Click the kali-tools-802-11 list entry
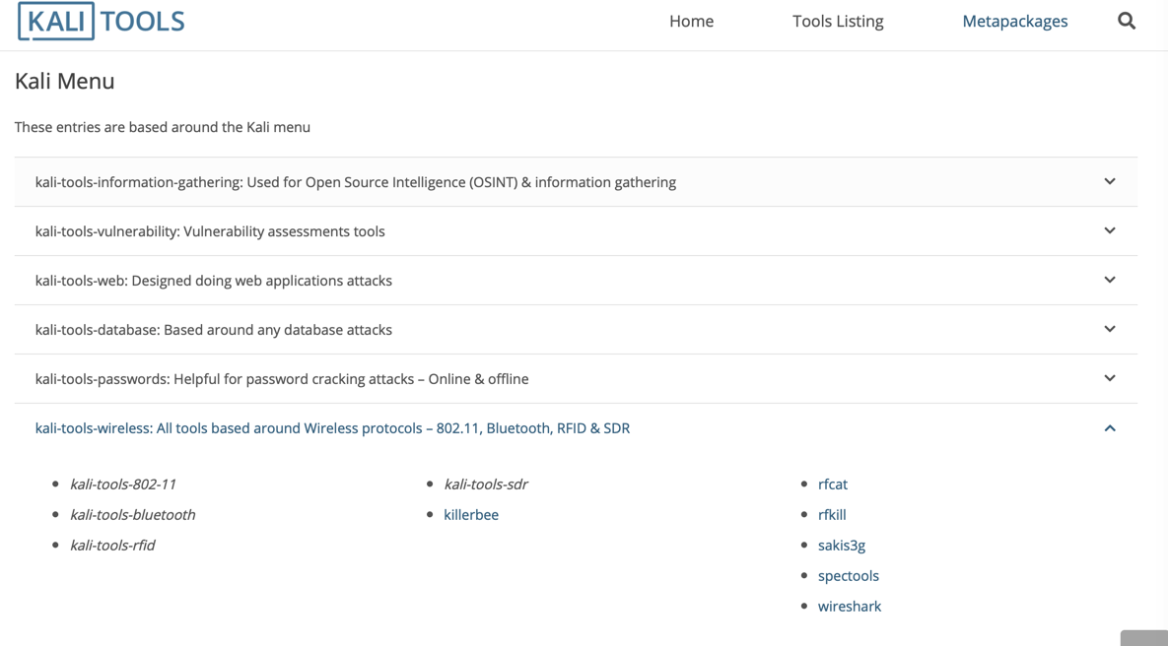 [x=123, y=484]
